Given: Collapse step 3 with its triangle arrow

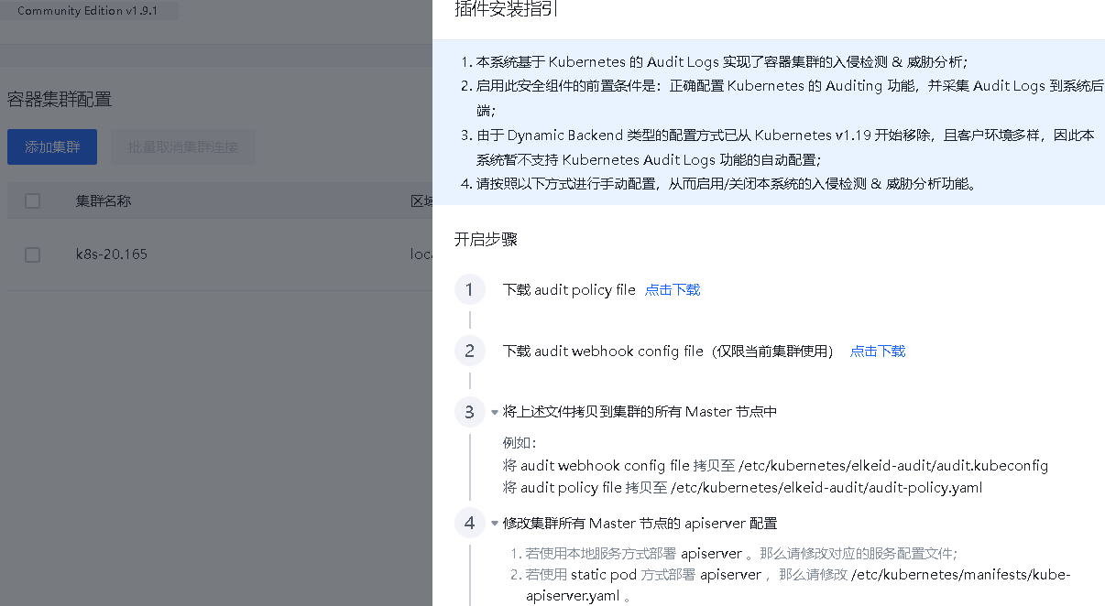Looking at the screenshot, I should [495, 413].
